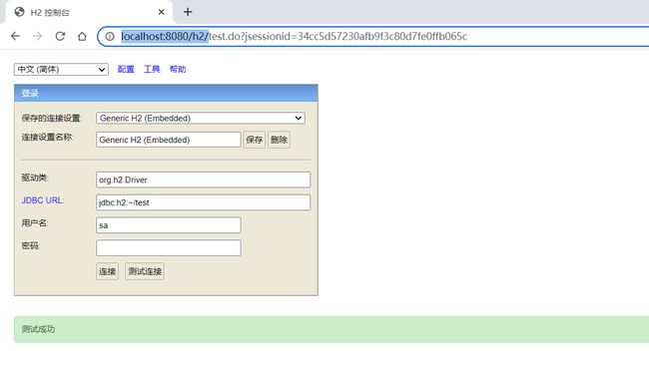Reload the H2 console page

click(60, 36)
